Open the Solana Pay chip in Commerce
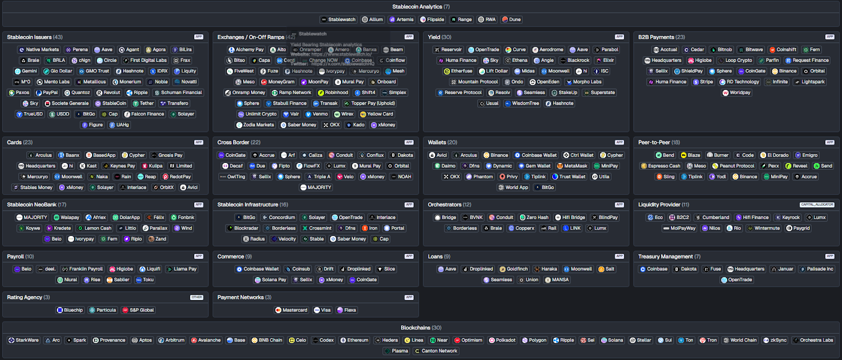This screenshot has width=842, height=360. 270,280
